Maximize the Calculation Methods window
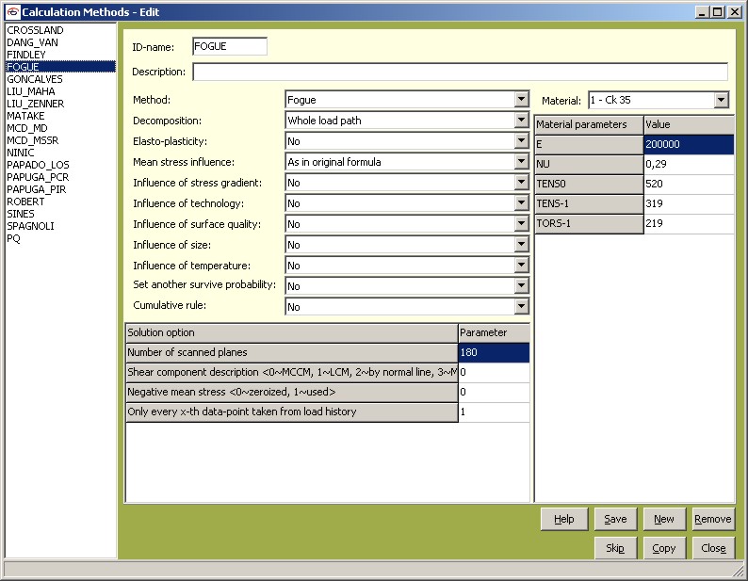748x581 pixels. pos(717,12)
